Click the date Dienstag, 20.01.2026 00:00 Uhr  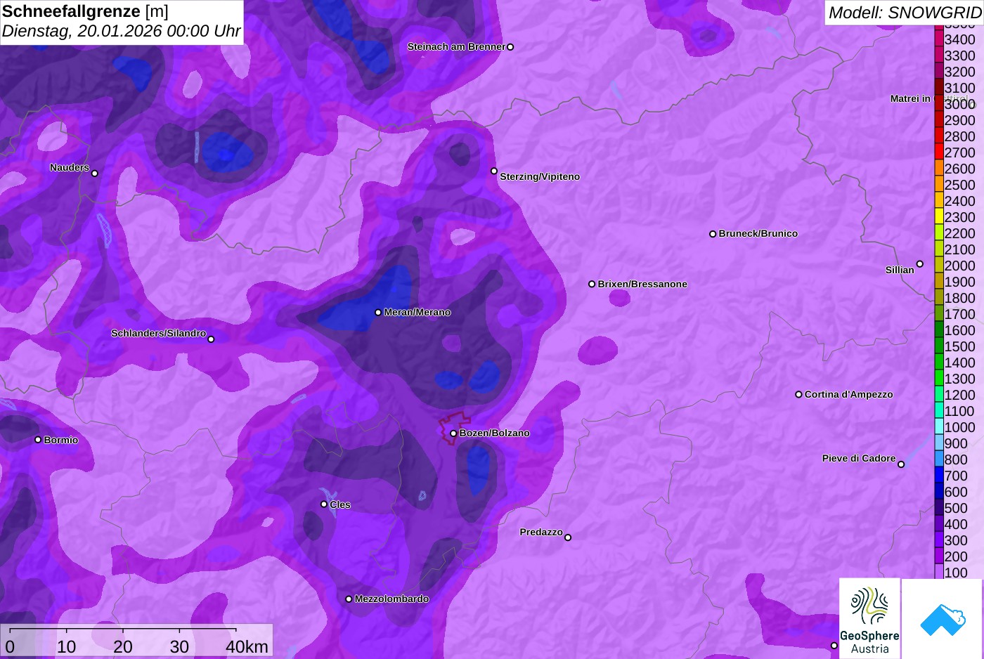[x=121, y=32]
